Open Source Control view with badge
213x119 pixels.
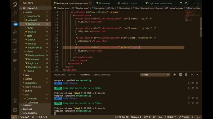click(15, 23)
